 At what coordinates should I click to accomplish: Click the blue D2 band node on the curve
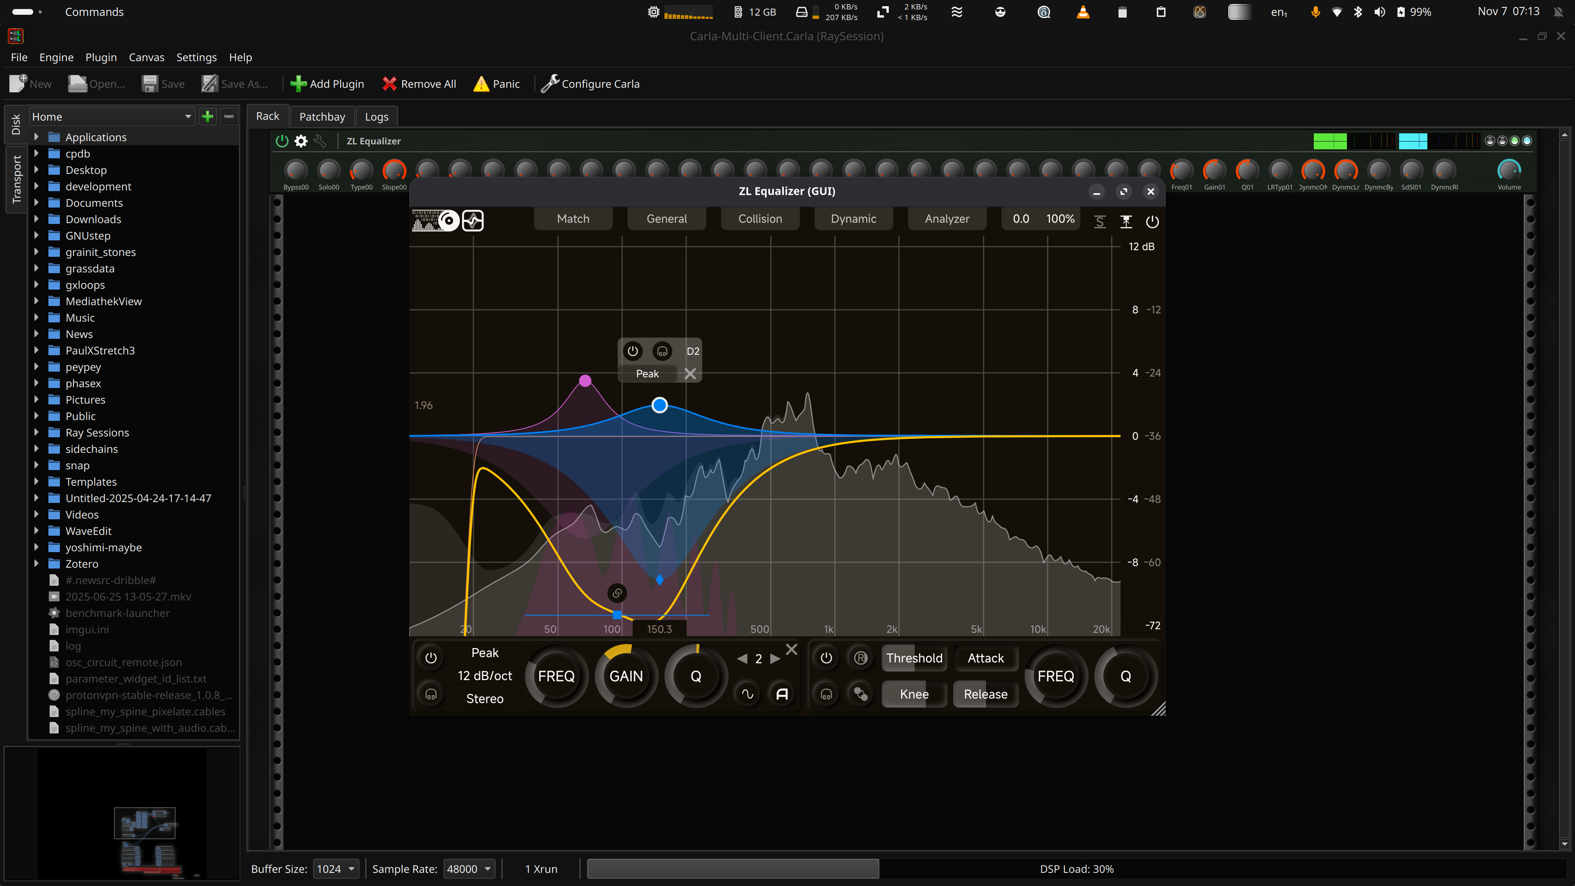tap(659, 405)
